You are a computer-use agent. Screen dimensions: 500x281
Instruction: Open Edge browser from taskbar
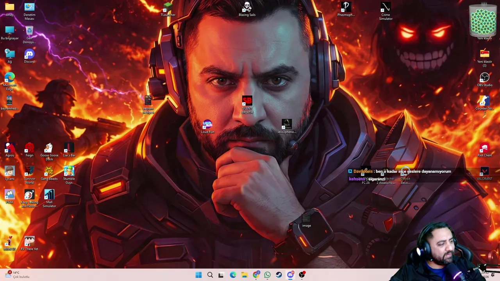coord(233,275)
